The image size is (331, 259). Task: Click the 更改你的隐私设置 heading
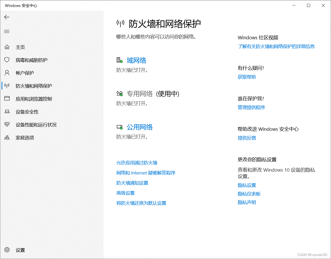tap(257, 159)
